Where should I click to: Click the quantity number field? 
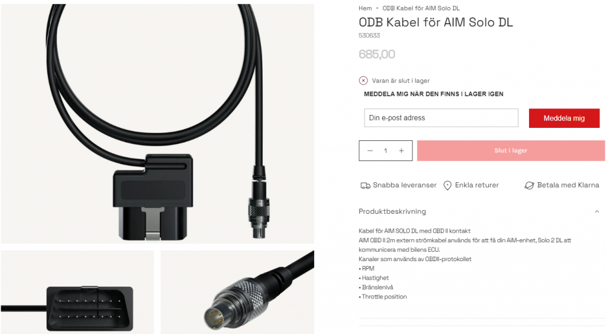click(x=385, y=151)
